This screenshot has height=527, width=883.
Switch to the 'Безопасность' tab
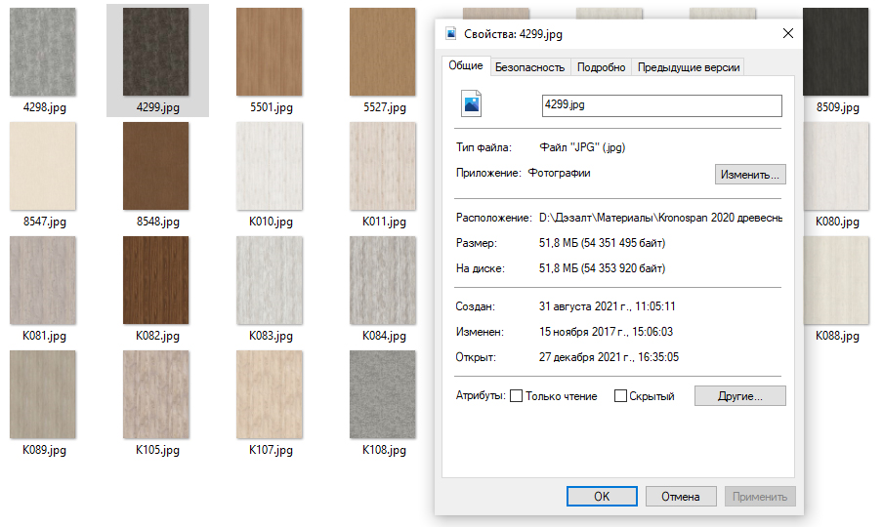[x=529, y=67]
